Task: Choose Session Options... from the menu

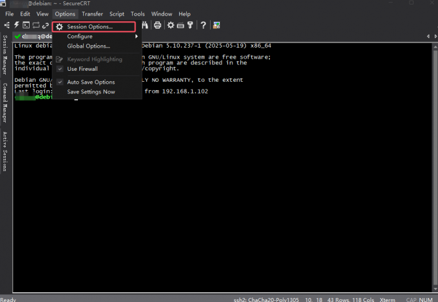Action: 94,27
